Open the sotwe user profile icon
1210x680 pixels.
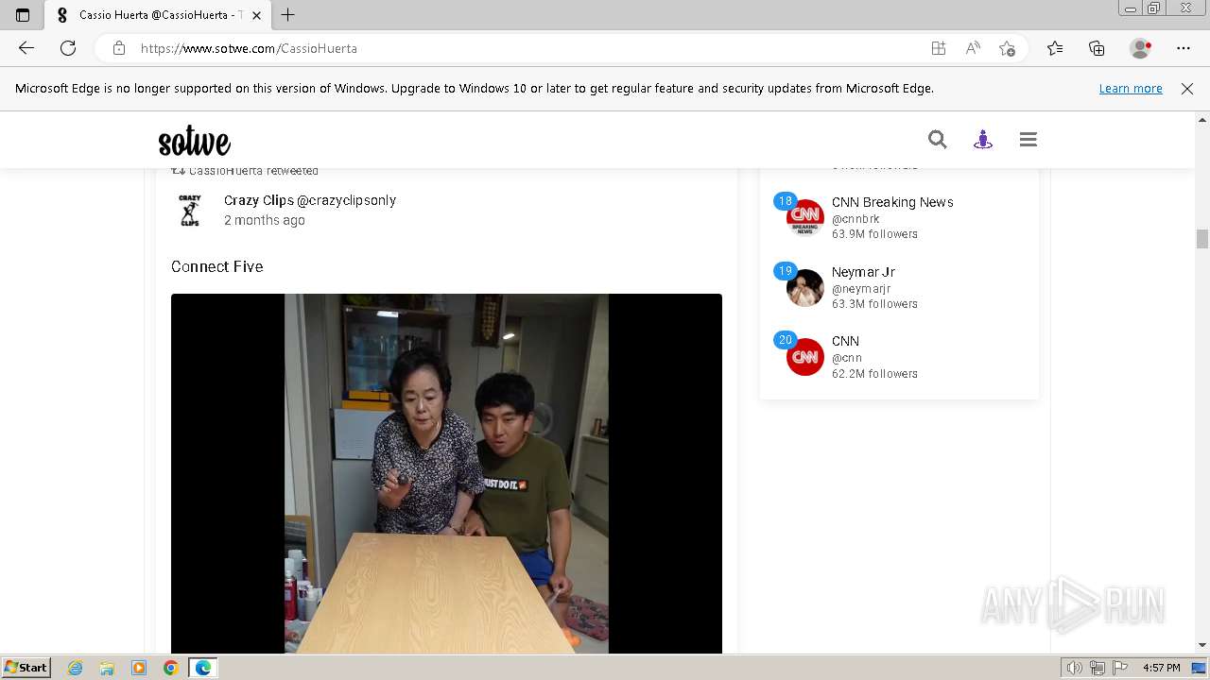[983, 140]
